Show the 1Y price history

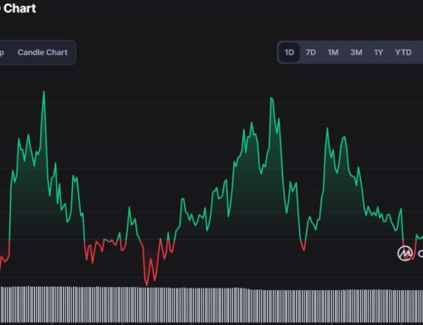point(378,52)
